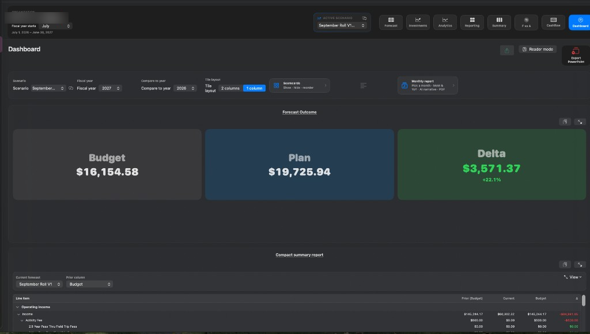
Task: Set tile layout to 1 column
Action: click(x=254, y=88)
